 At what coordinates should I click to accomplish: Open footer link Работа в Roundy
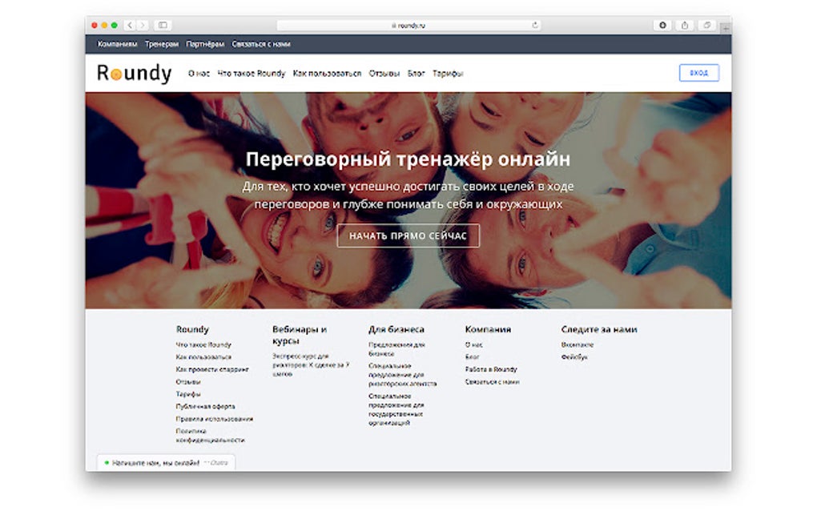click(x=491, y=369)
